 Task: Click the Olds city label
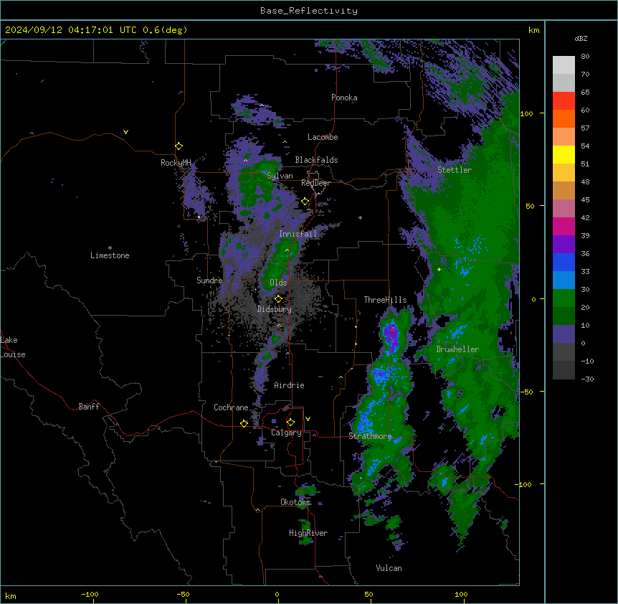[278, 283]
